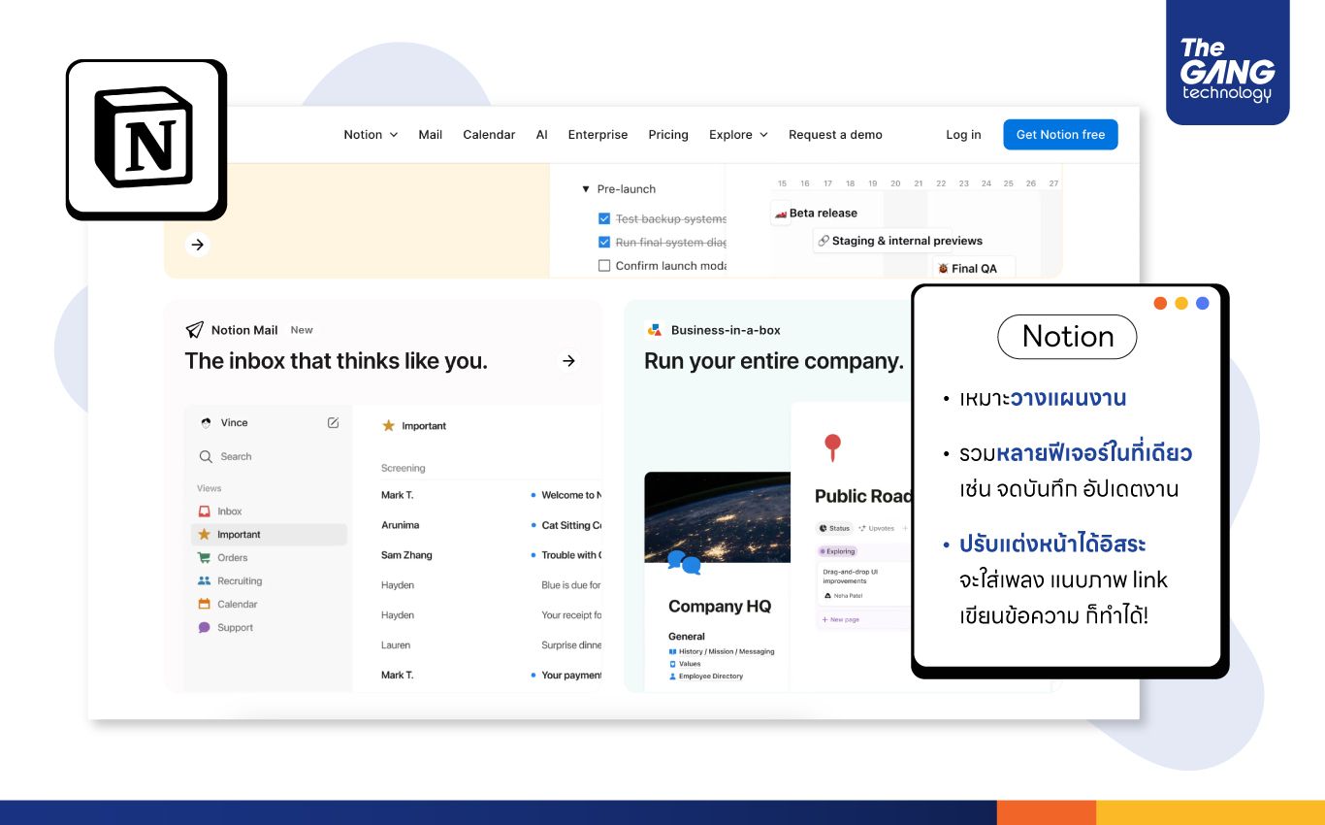The height and width of the screenshot is (825, 1325).
Task: Open the History / Mission / Messaging page
Action: [722, 651]
